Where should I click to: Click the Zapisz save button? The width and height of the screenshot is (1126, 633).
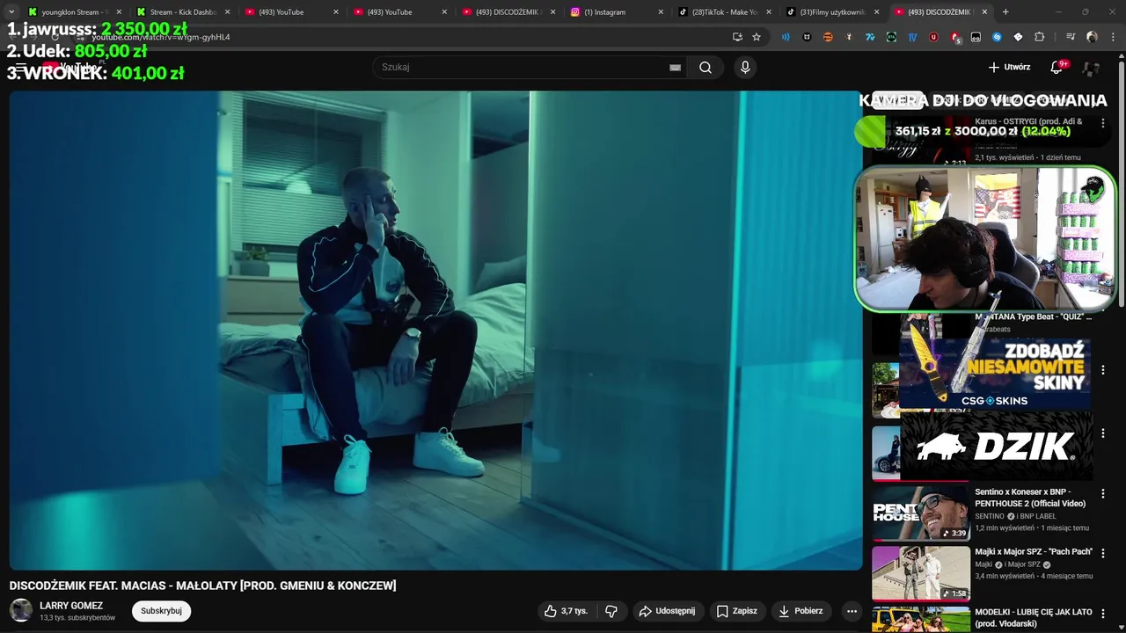(x=736, y=611)
